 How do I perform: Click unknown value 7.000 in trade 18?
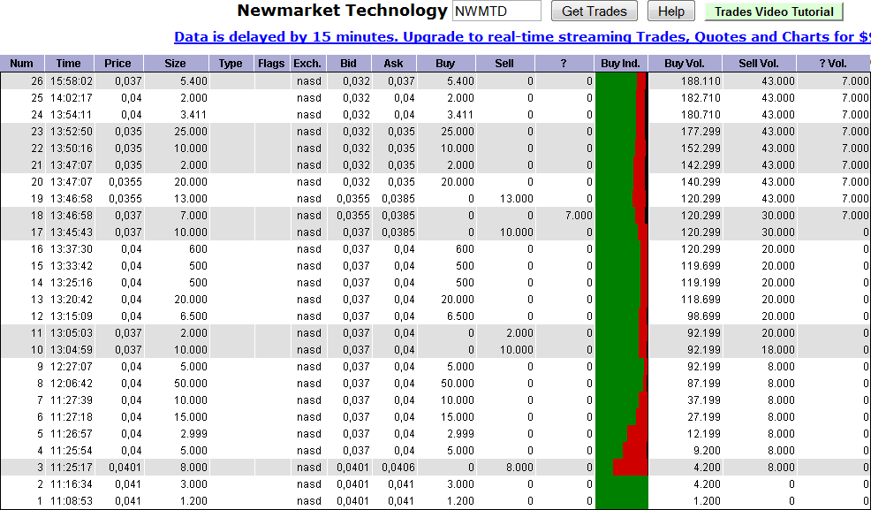pos(579,216)
